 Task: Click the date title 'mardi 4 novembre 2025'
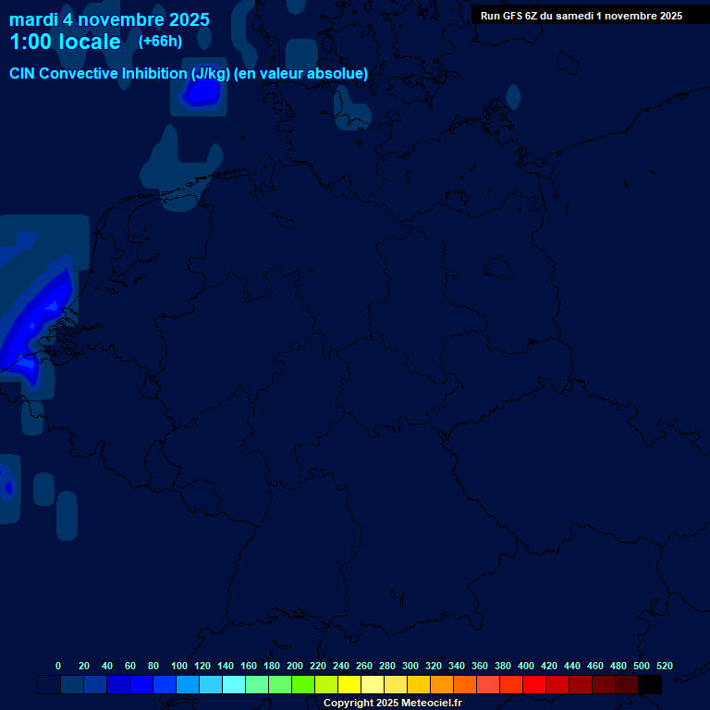point(109,20)
